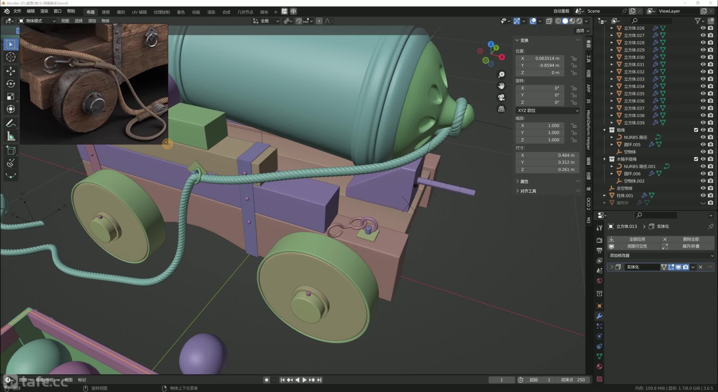Uncheck the 木箱手提绳 collection checkbox

(696, 159)
